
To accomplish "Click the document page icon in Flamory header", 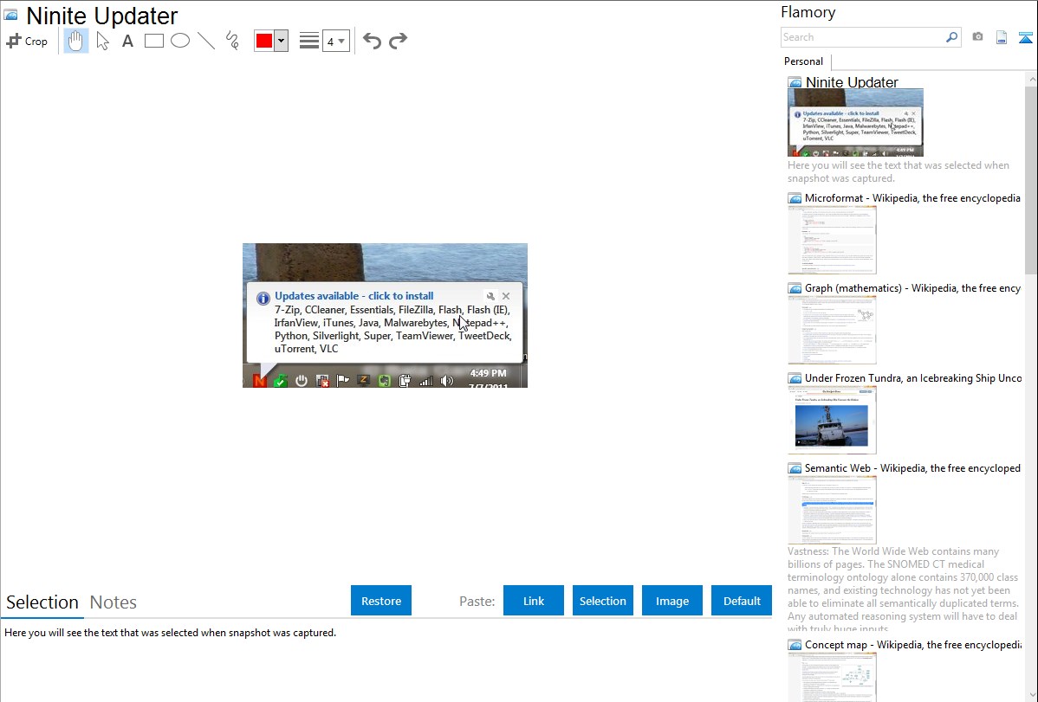I will point(1002,37).
